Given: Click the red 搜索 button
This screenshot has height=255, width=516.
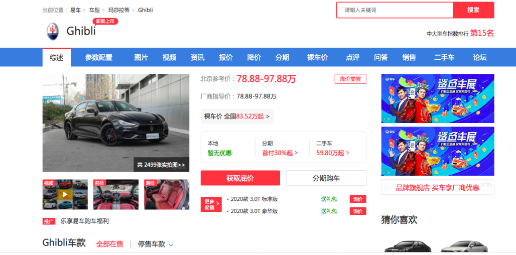Looking at the screenshot, I should 473,10.
